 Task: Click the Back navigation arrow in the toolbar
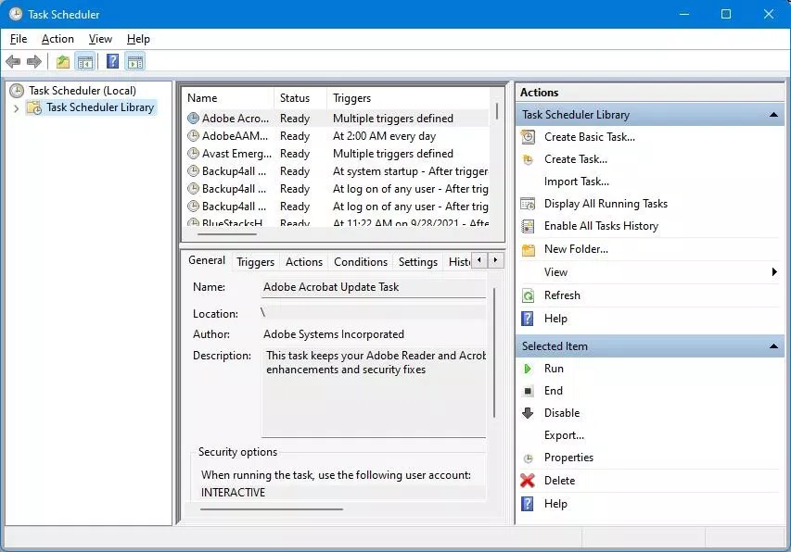click(12, 61)
